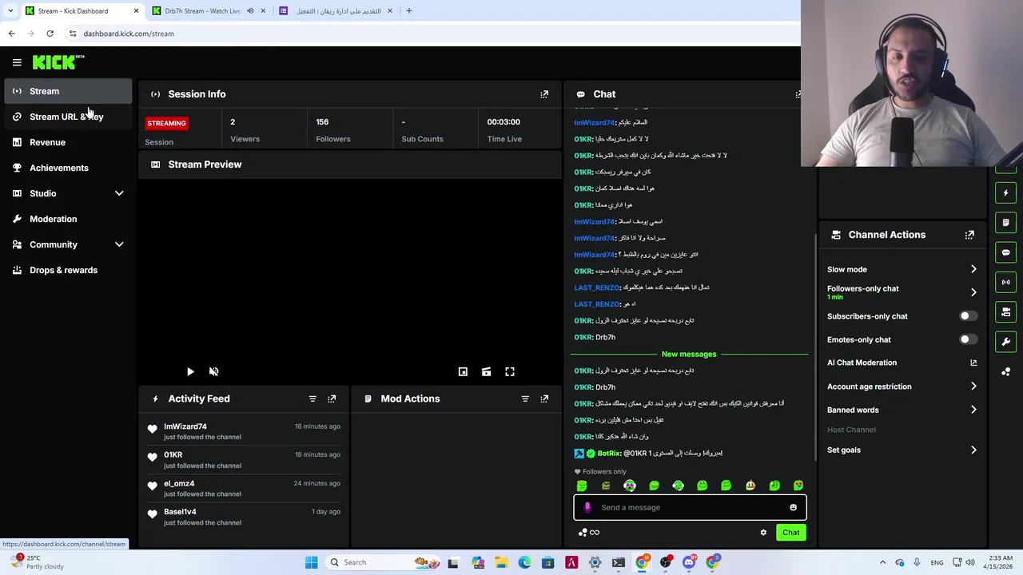Viewport: 1023px width, 575px height.
Task: Insert the first green emote in quick row
Action: (x=582, y=486)
